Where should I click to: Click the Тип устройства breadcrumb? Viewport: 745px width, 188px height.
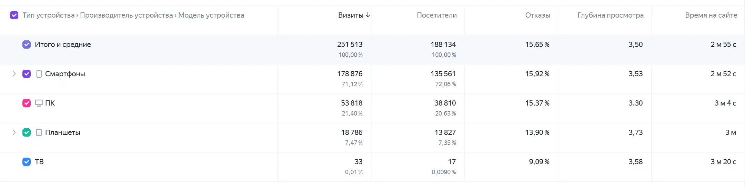[49, 15]
